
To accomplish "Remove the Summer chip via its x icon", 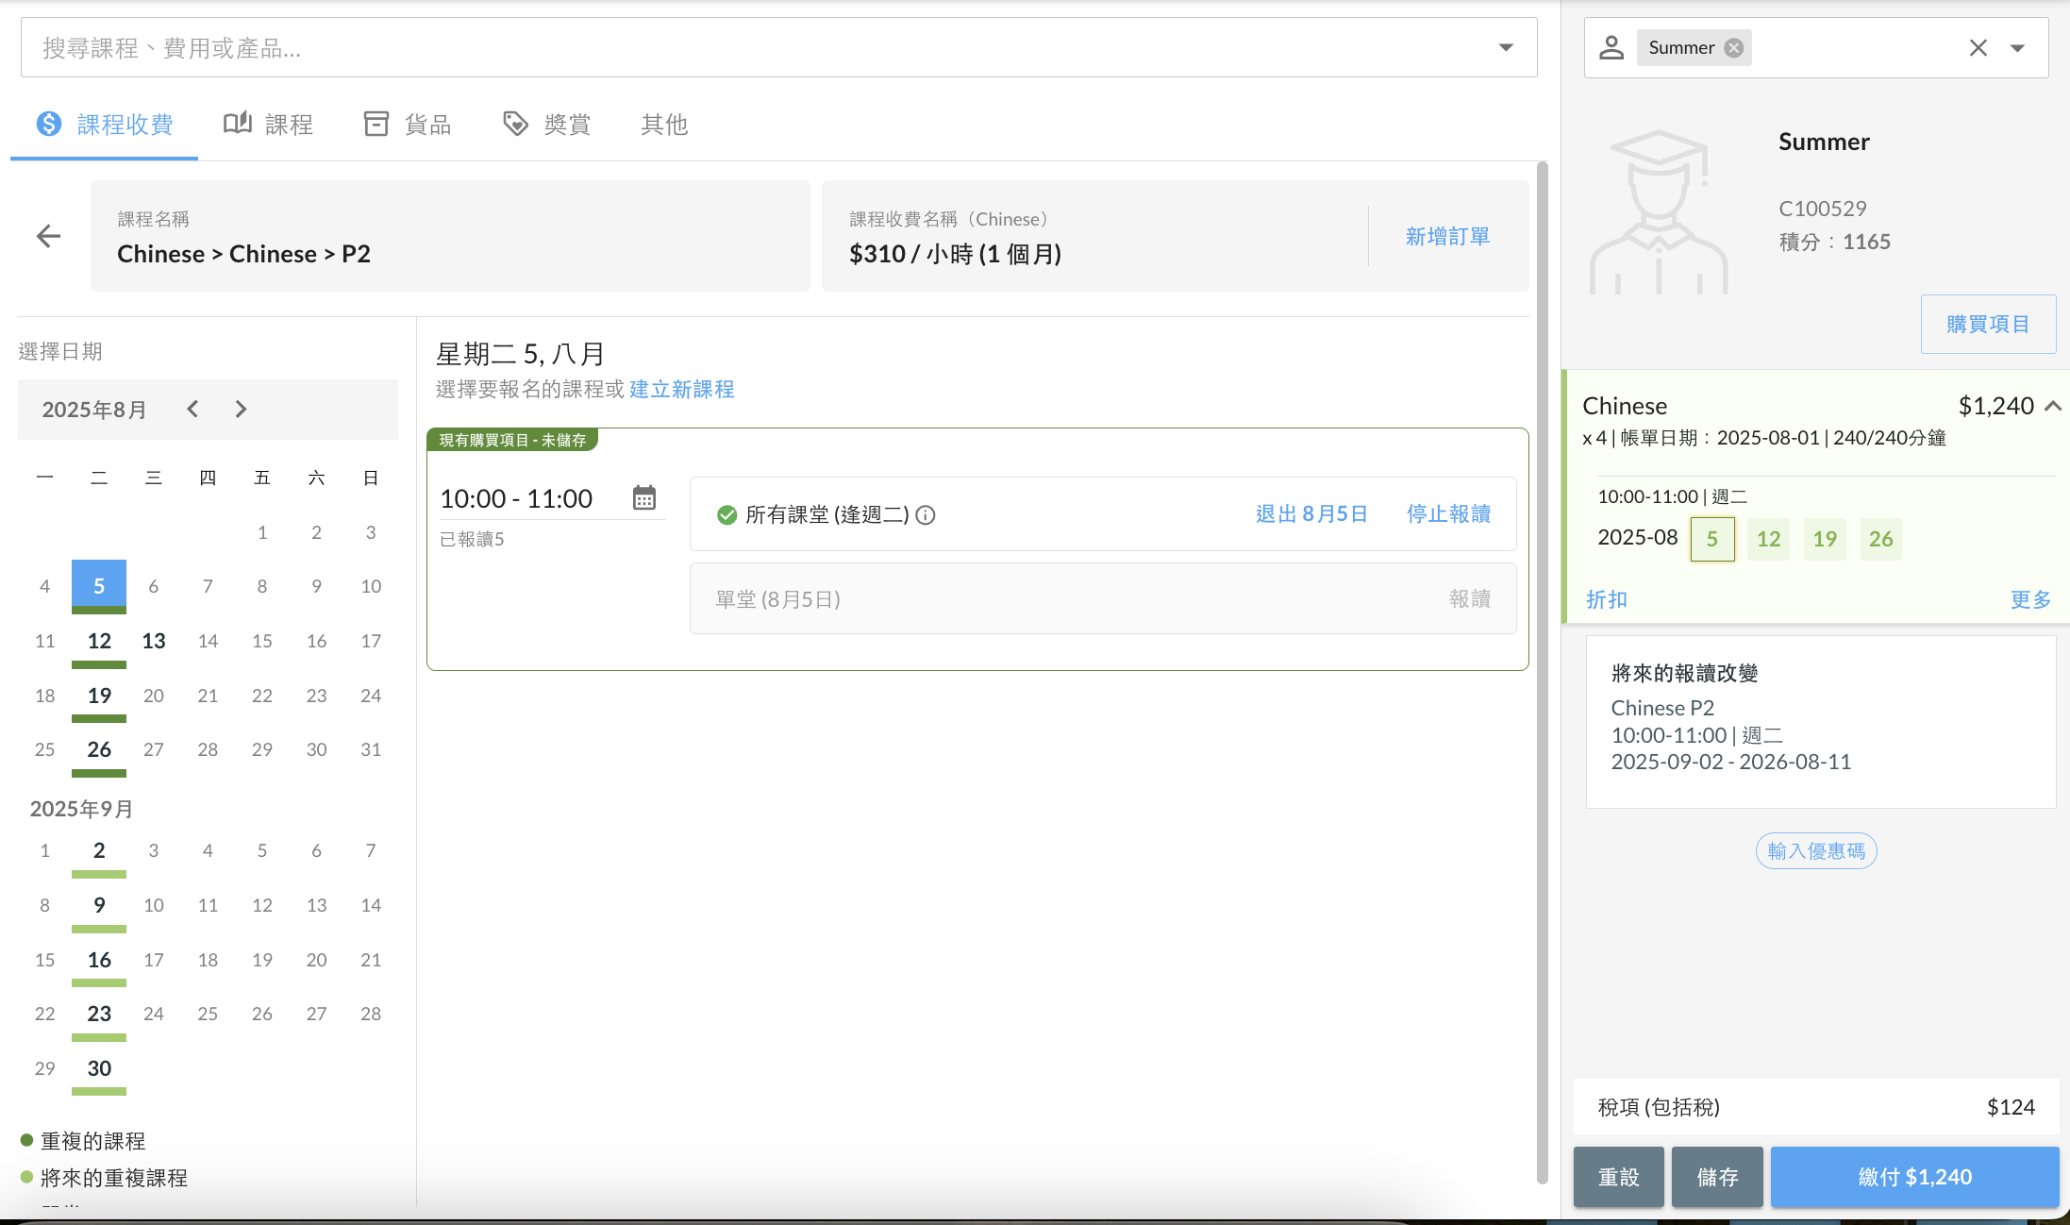I will pos(1734,48).
